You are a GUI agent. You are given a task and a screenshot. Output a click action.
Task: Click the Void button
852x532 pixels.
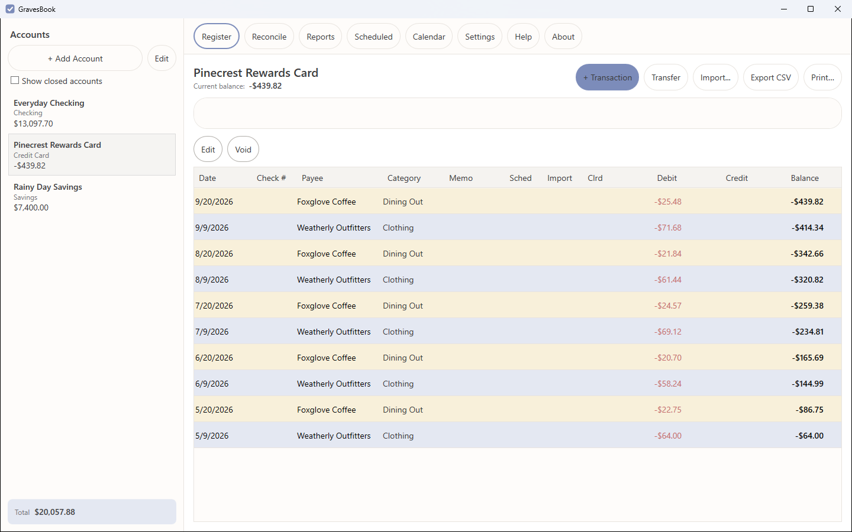click(243, 150)
